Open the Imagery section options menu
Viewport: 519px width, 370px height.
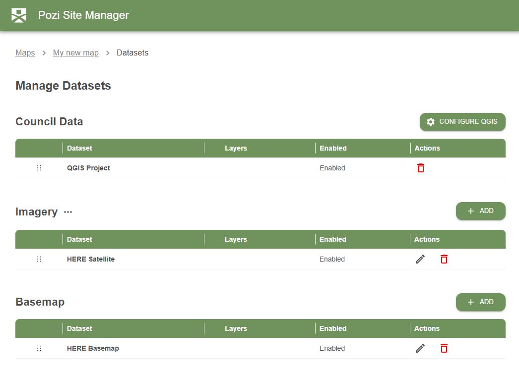(67, 212)
